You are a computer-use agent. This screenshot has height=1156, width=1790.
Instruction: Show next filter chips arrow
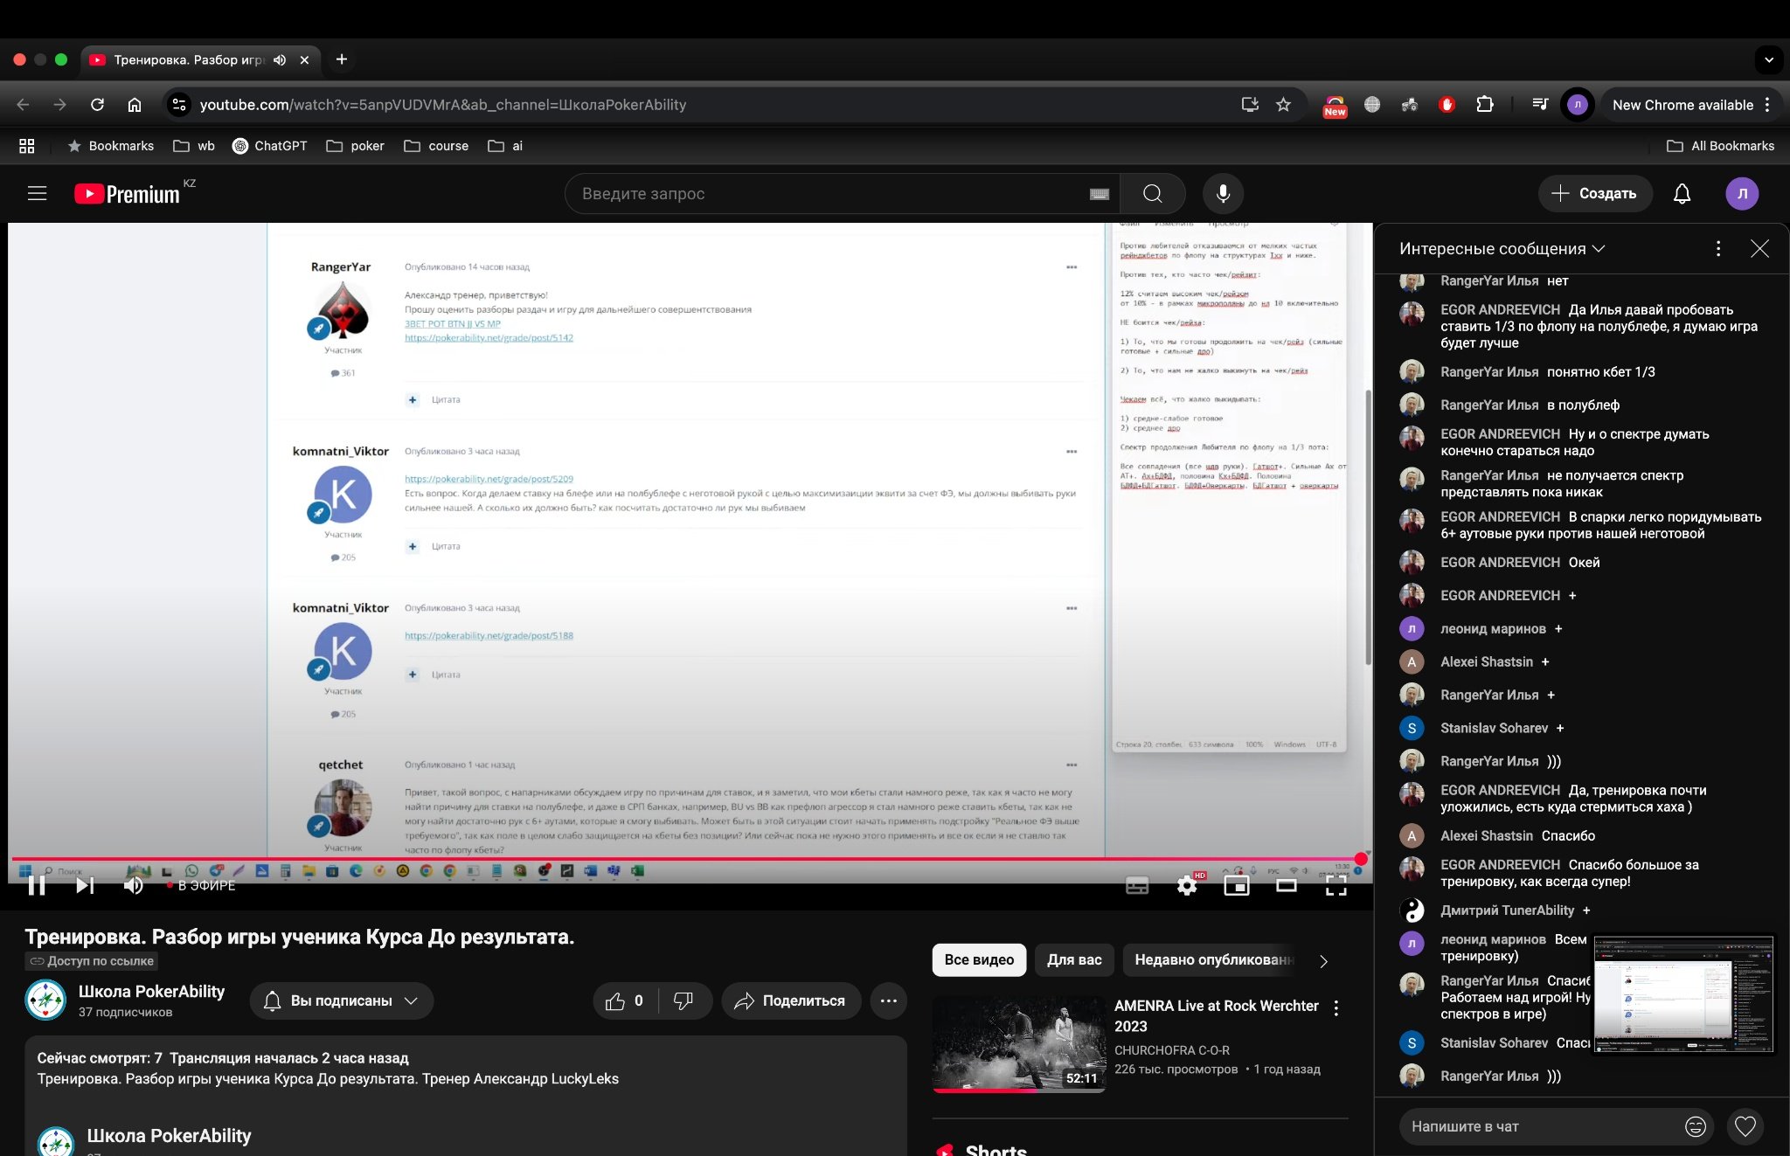(1324, 961)
